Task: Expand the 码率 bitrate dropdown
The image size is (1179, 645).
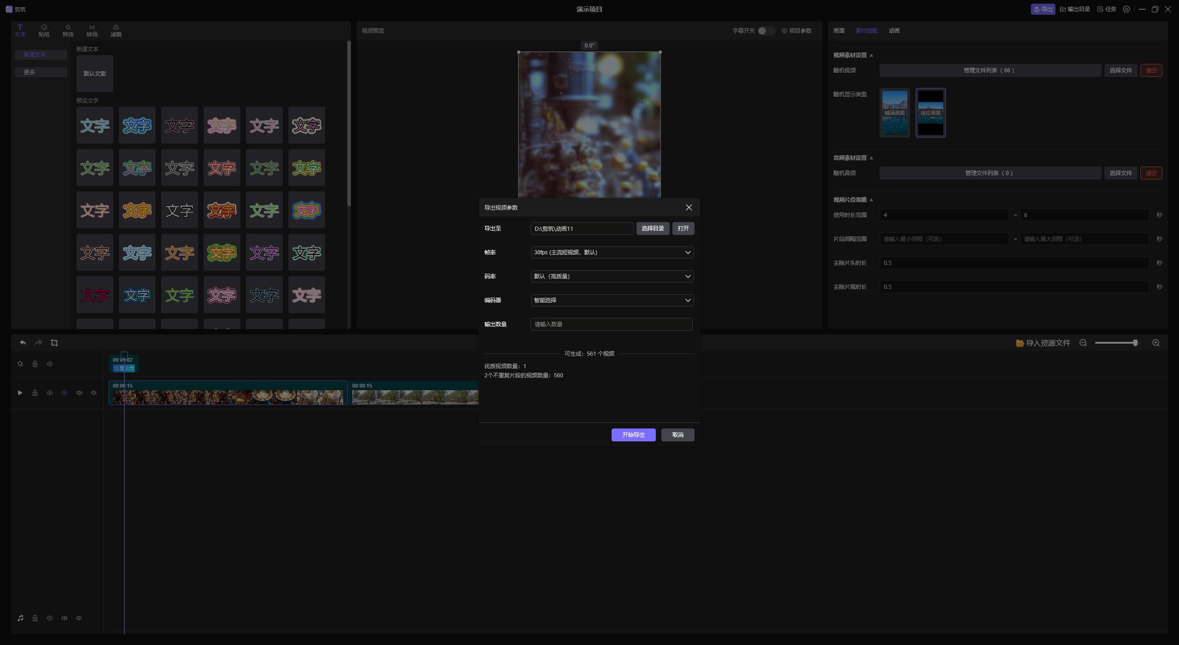Action: tap(612, 276)
